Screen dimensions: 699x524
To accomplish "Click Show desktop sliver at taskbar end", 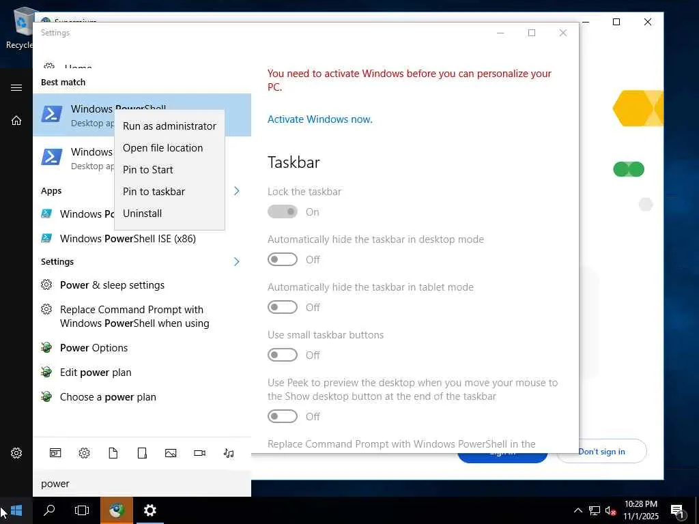I will 697,510.
